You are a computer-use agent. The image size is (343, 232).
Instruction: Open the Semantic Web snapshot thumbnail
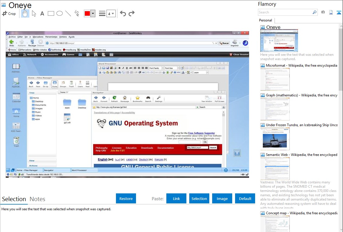click(275, 168)
